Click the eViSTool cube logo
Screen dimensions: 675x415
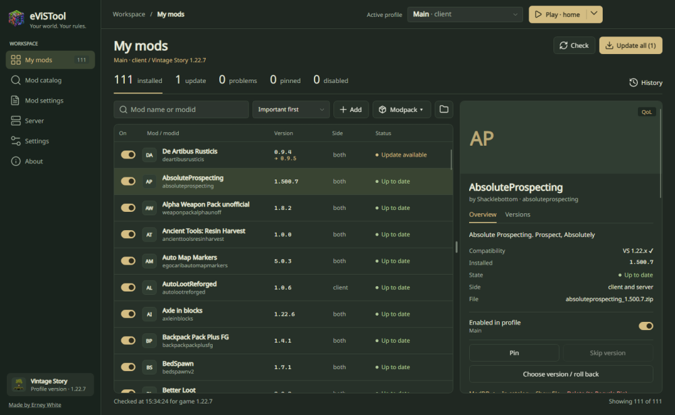[16, 18]
